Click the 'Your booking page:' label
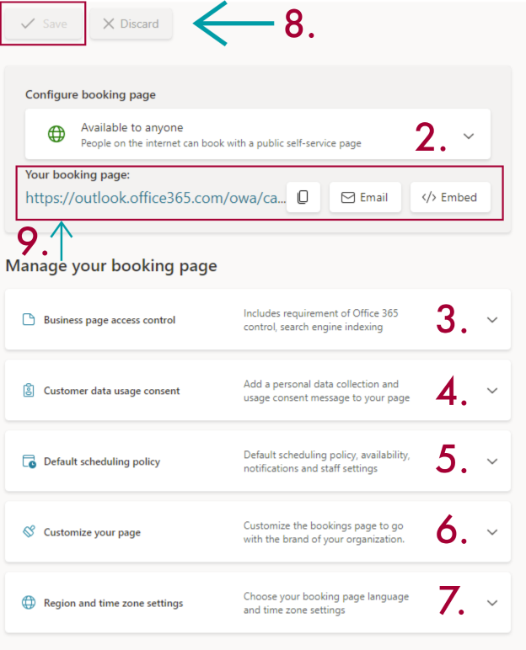526x650 pixels. [78, 175]
